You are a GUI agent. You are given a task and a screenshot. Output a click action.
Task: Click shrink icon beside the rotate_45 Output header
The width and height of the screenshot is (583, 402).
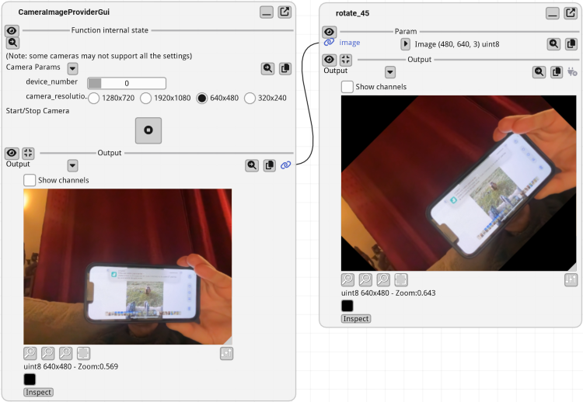tap(346, 60)
